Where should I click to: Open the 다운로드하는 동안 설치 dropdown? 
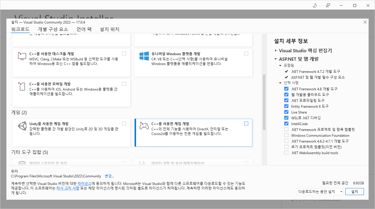[x=320, y=192]
